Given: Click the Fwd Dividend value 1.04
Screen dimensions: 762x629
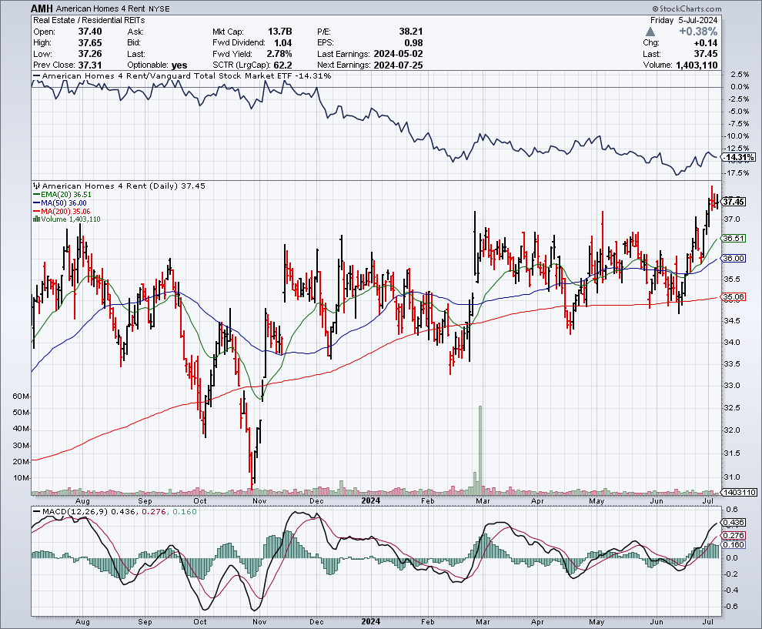Looking at the screenshot, I should pos(282,43).
